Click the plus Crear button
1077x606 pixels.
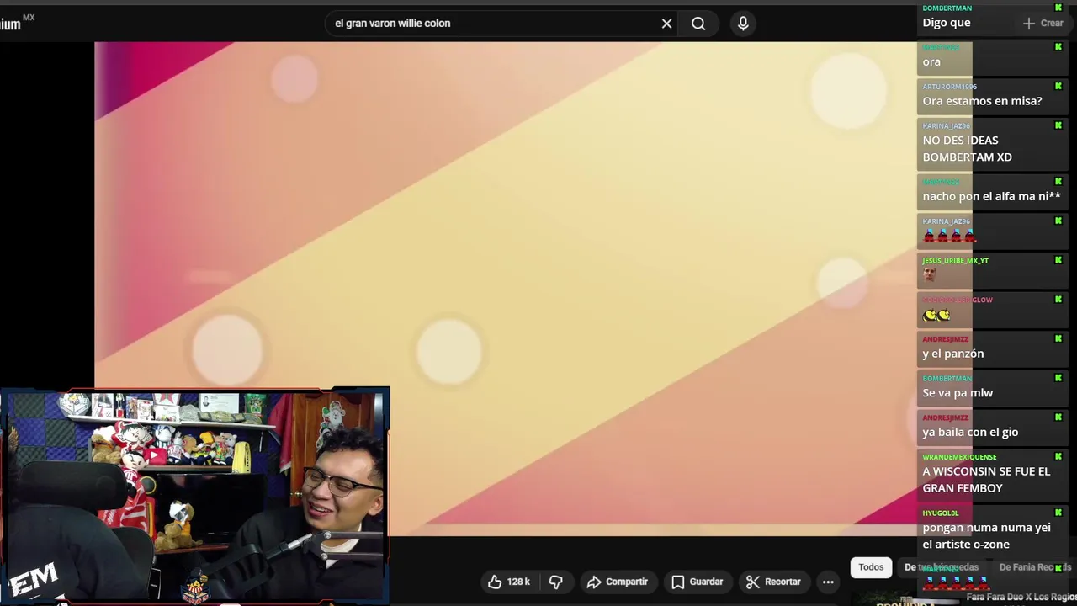pyautogui.click(x=1043, y=23)
